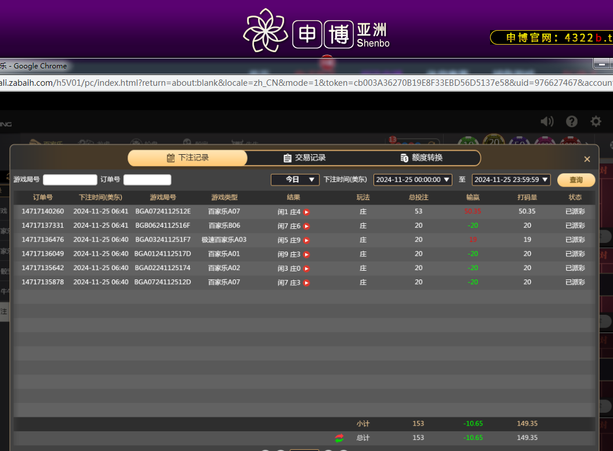Play replay for game BGA02241125174
This screenshot has width=613, height=451.
[x=307, y=269]
